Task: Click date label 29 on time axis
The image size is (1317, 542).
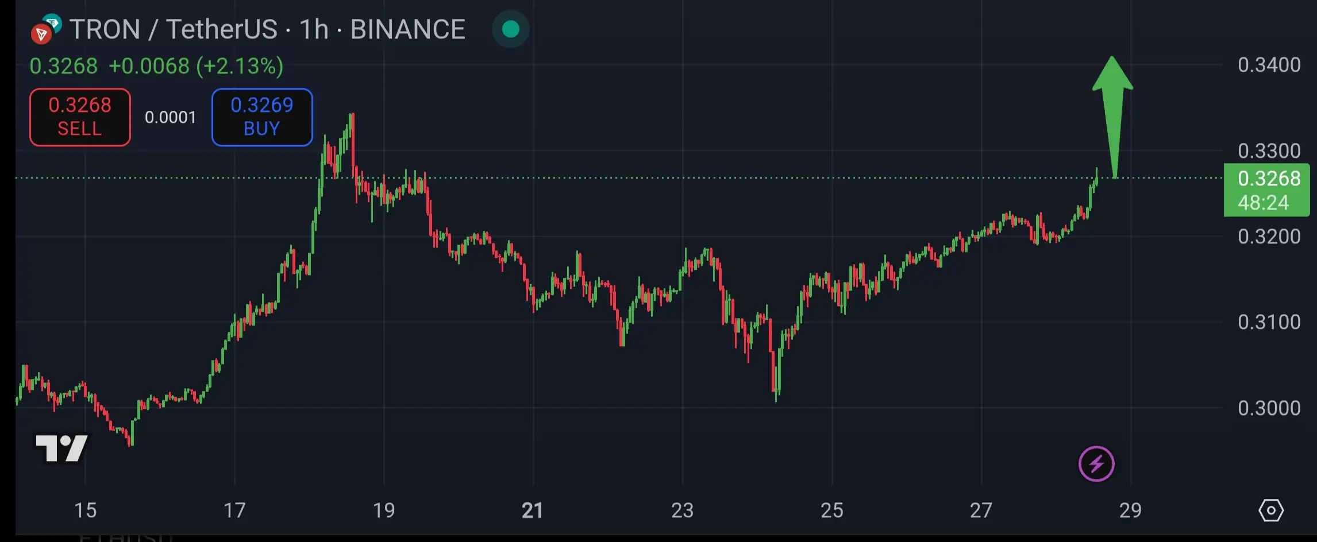Action: click(1130, 510)
